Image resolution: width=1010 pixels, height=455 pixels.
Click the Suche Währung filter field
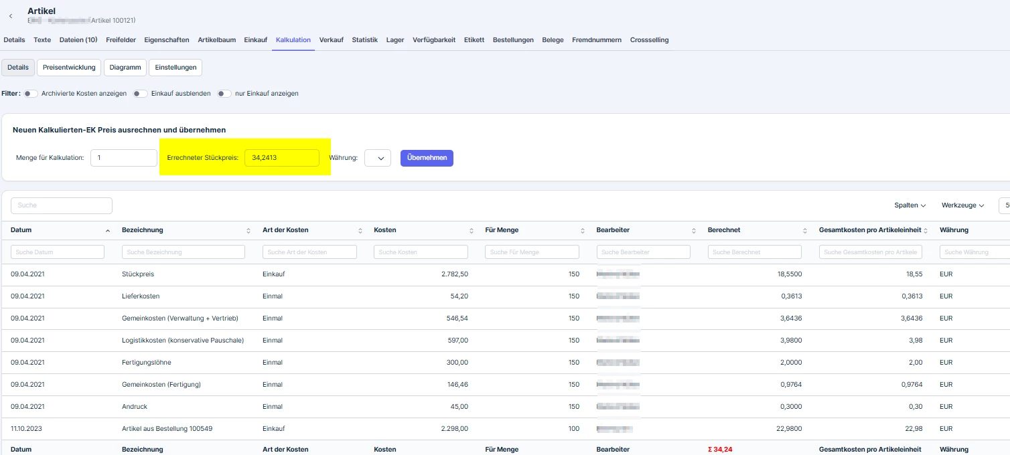975,252
